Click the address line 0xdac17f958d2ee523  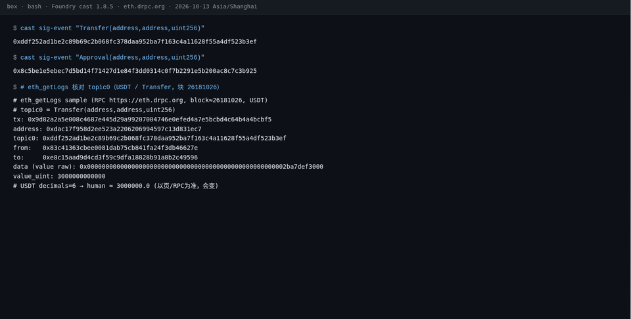[107, 129]
